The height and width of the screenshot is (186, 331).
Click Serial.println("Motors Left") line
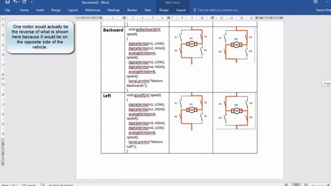coord(145,144)
